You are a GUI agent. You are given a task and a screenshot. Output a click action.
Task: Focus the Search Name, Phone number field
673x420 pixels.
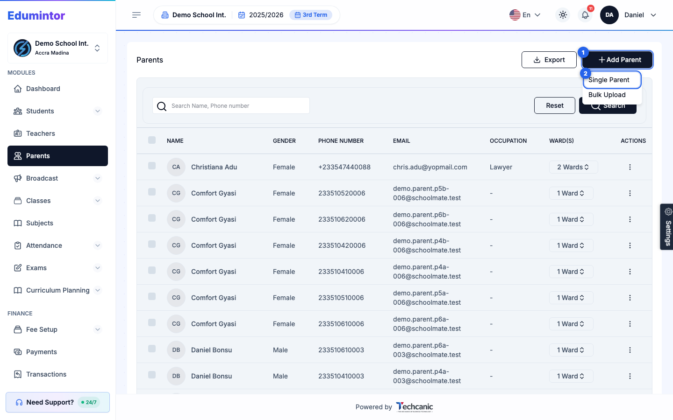(231, 105)
